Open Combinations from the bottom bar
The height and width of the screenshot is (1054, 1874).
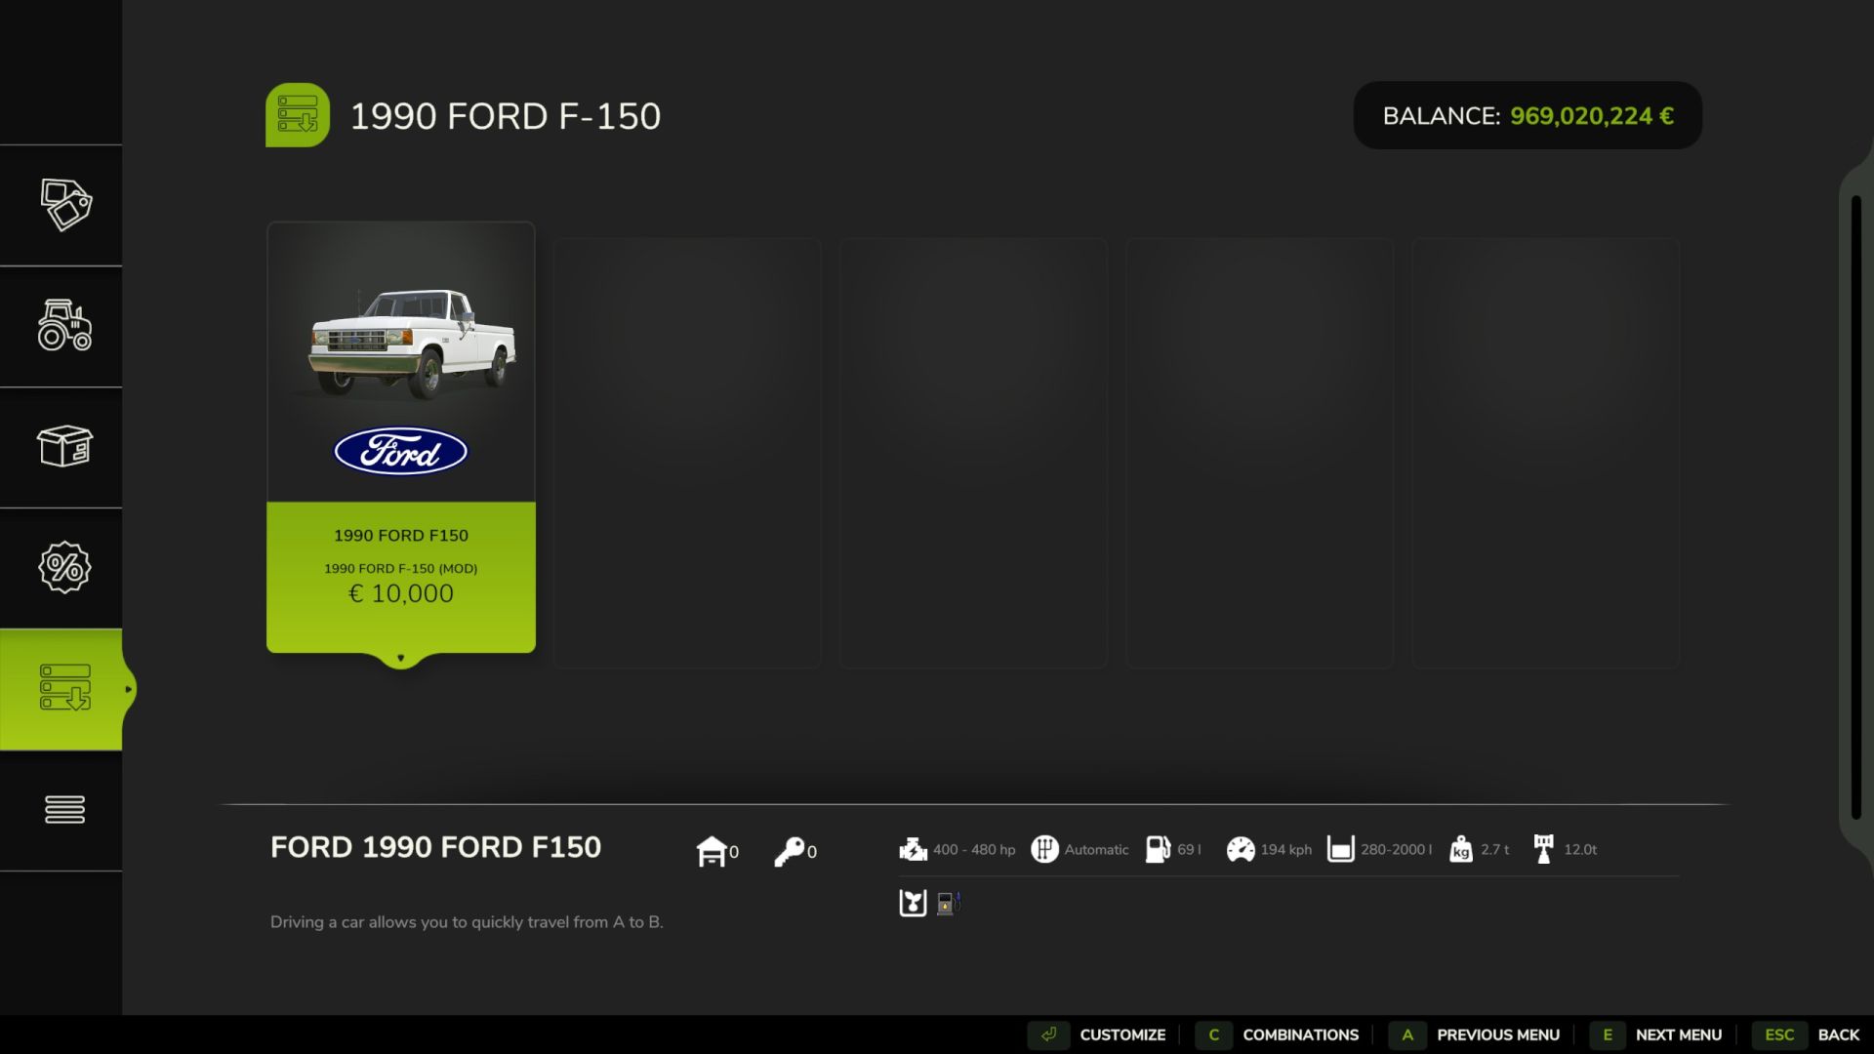pyautogui.click(x=1300, y=1034)
